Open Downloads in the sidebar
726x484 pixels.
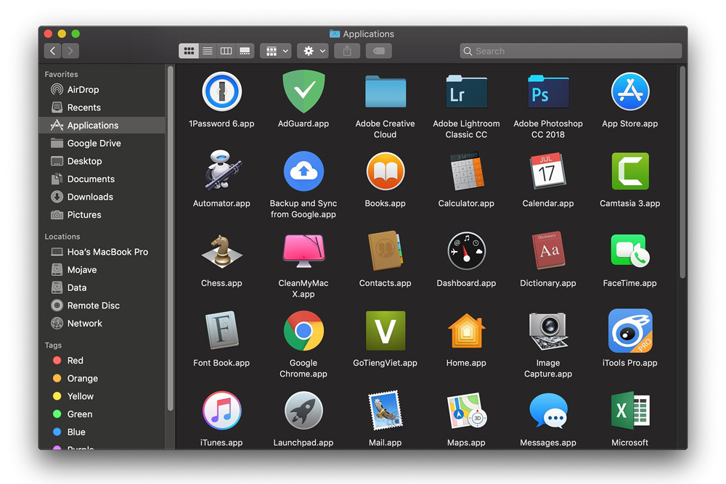[x=102, y=197]
